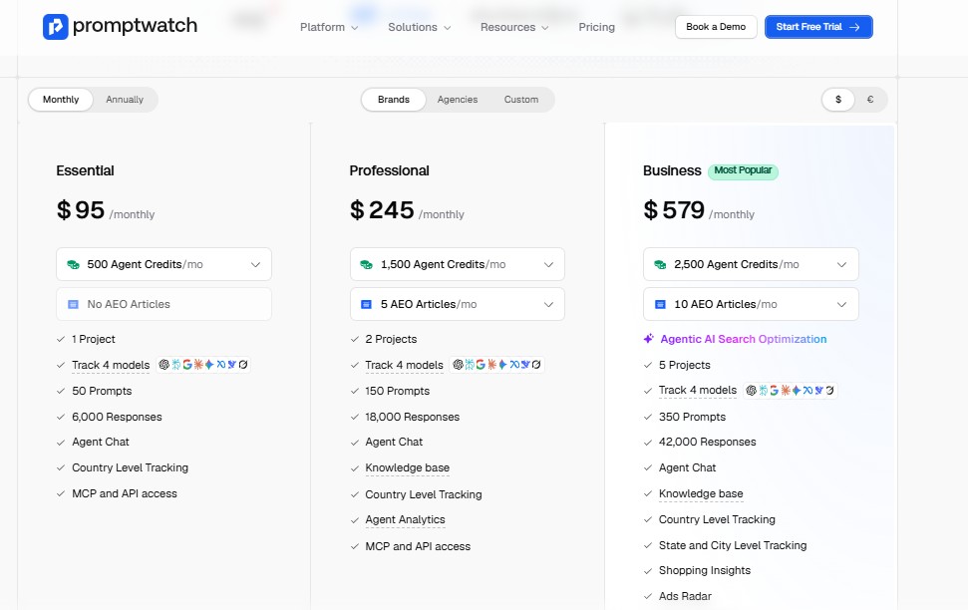
Task: Click the Google icon in Essential plan
Action: coord(187,364)
